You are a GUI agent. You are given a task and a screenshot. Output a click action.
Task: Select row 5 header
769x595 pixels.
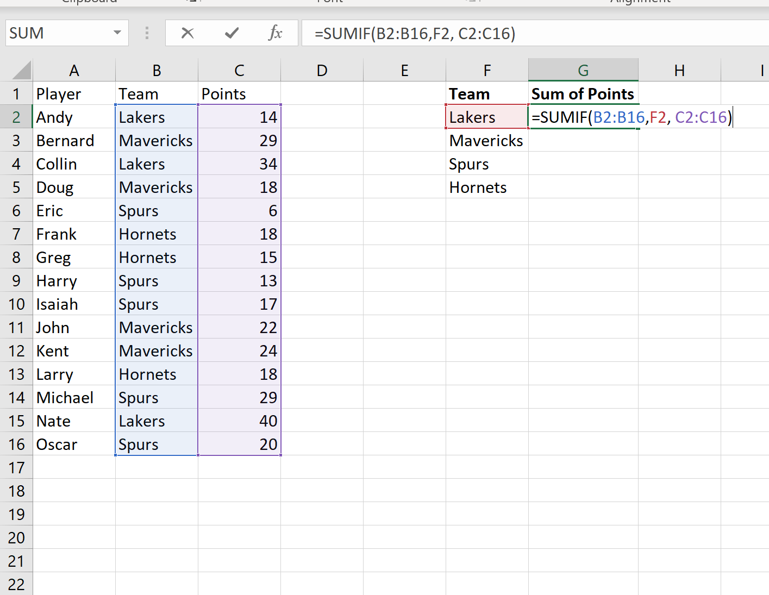16,187
